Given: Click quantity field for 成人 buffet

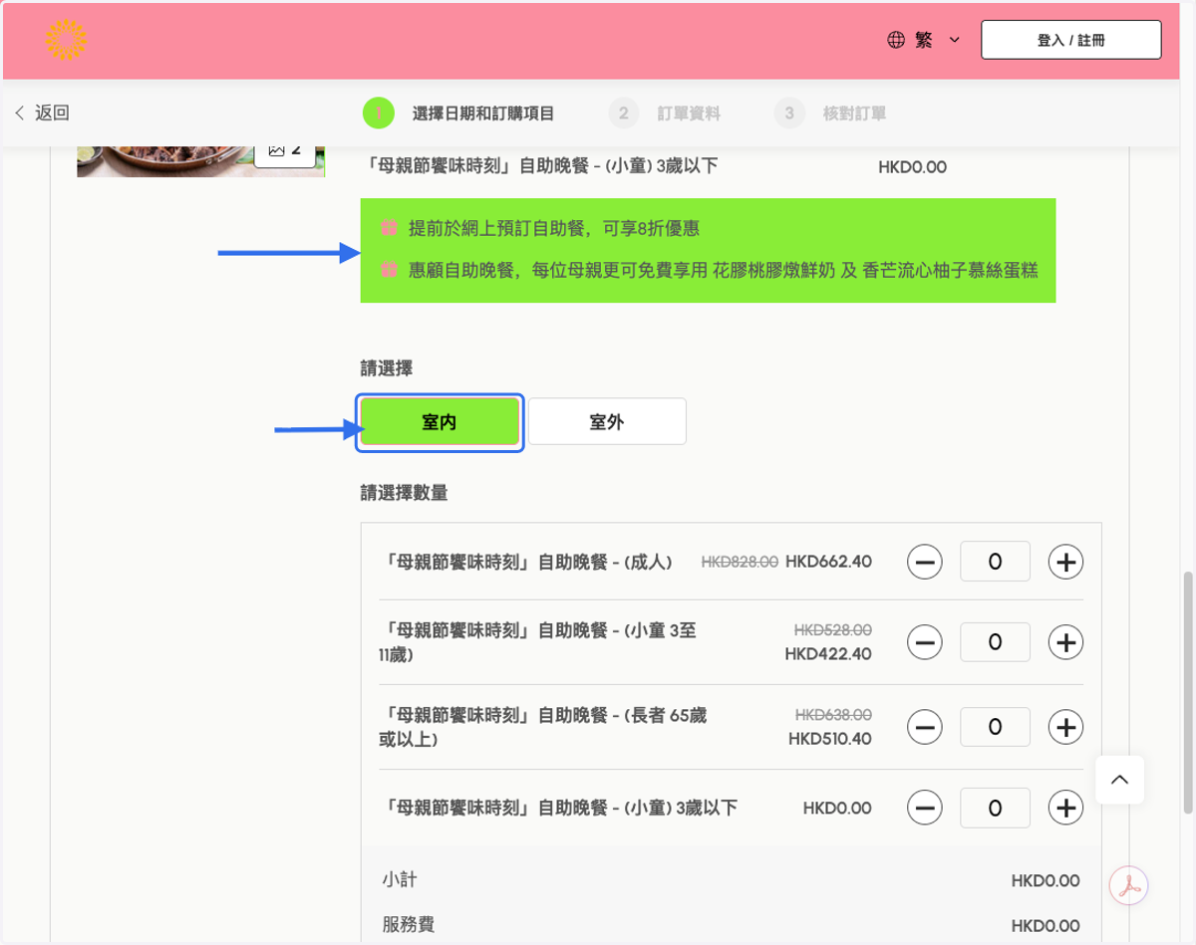Looking at the screenshot, I should coord(995,562).
